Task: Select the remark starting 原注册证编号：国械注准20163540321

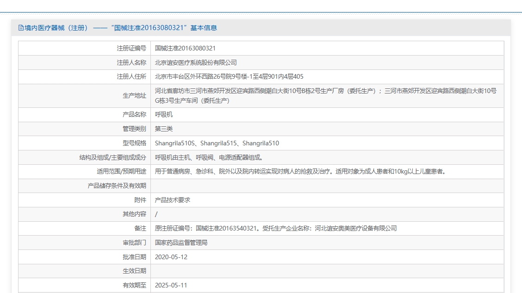Action: [x=276, y=228]
